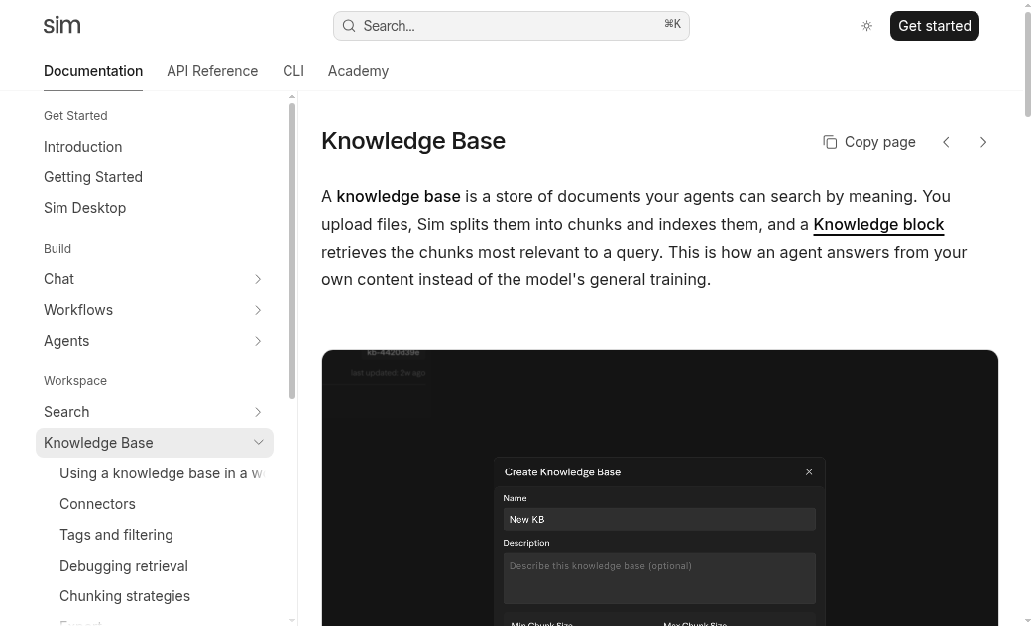Open the CLI tab

pos(293,71)
